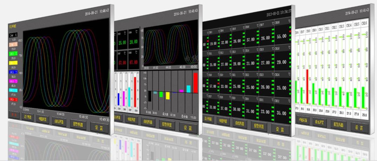Click the red bar on the white bar-graph screen
The image size is (377, 161).
point(308,86)
